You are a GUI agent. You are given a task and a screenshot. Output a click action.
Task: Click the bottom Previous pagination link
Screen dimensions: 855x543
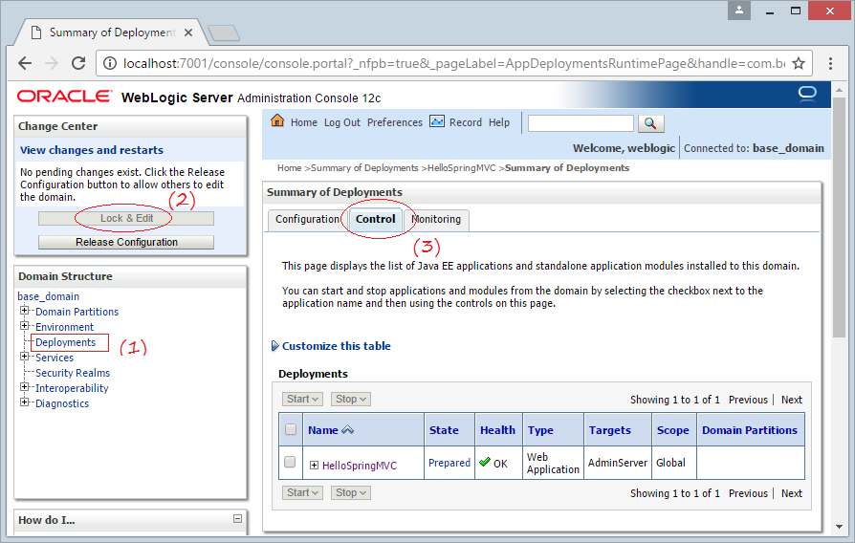pyautogui.click(x=748, y=493)
